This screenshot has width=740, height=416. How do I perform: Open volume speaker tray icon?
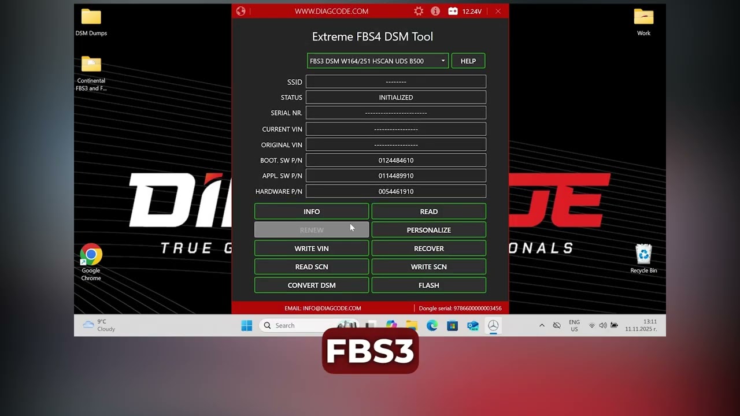pos(603,326)
